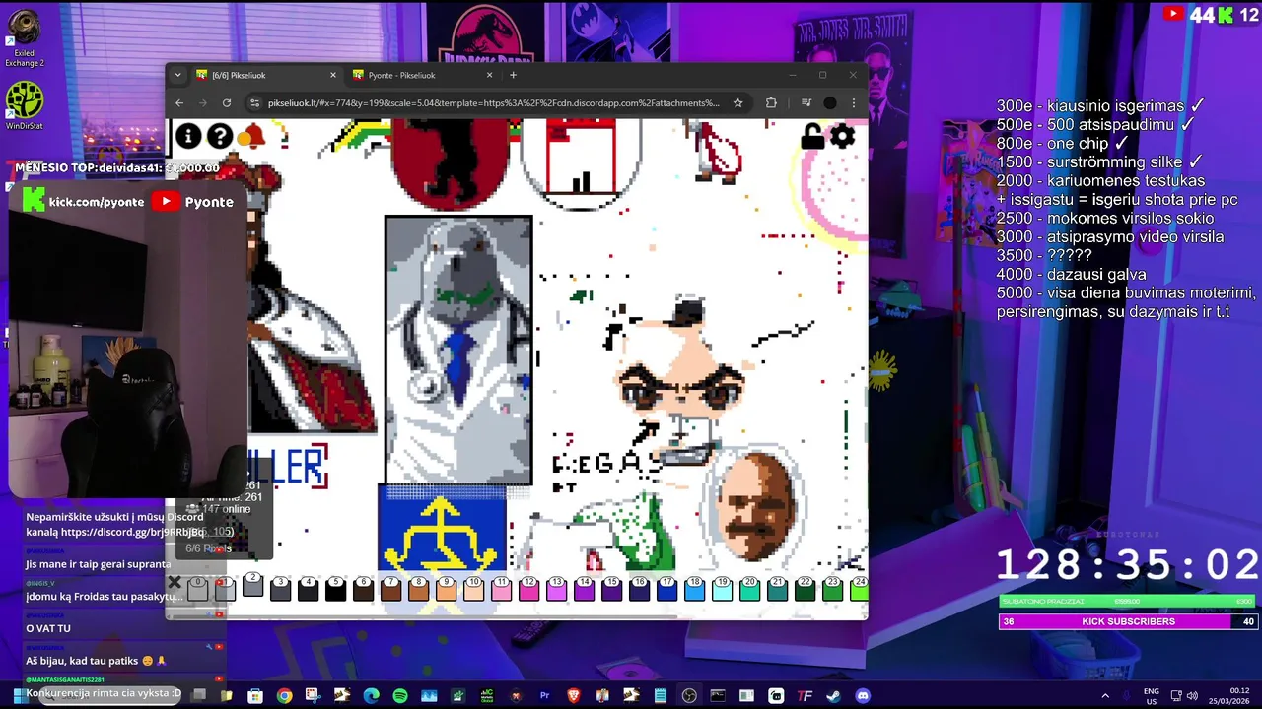
Task: Open a new browser tab
Action: [513, 75]
